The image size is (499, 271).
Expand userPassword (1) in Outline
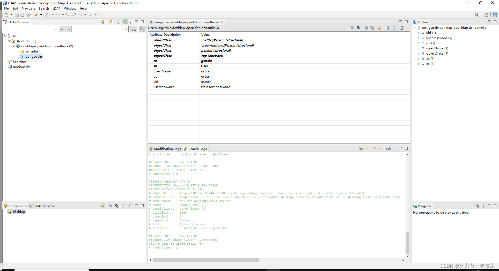pyautogui.click(x=419, y=38)
